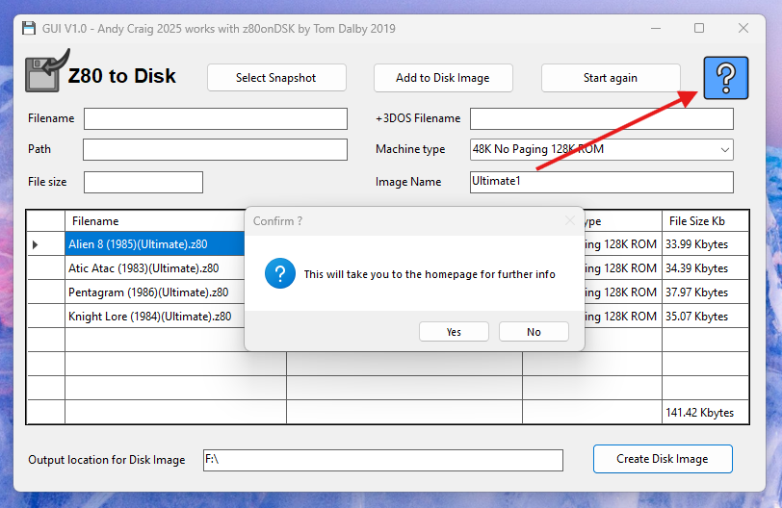Open the Machine type dropdown
The width and height of the screenshot is (782, 508).
[x=724, y=150]
